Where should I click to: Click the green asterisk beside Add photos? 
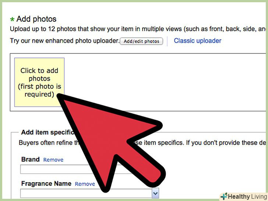(12, 19)
